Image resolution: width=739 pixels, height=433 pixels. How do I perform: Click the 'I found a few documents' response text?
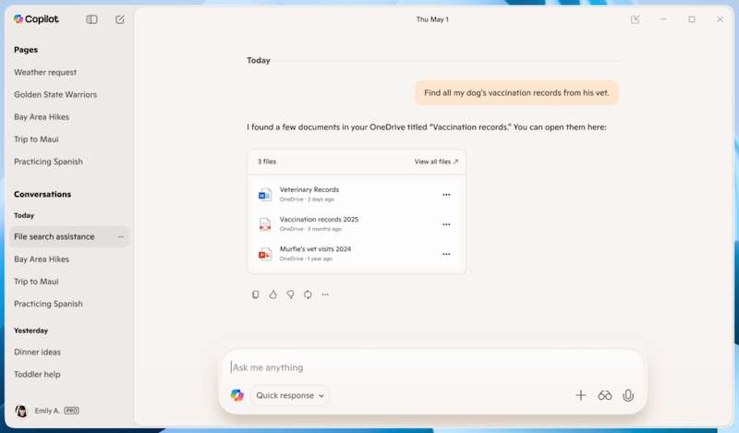tap(427, 127)
